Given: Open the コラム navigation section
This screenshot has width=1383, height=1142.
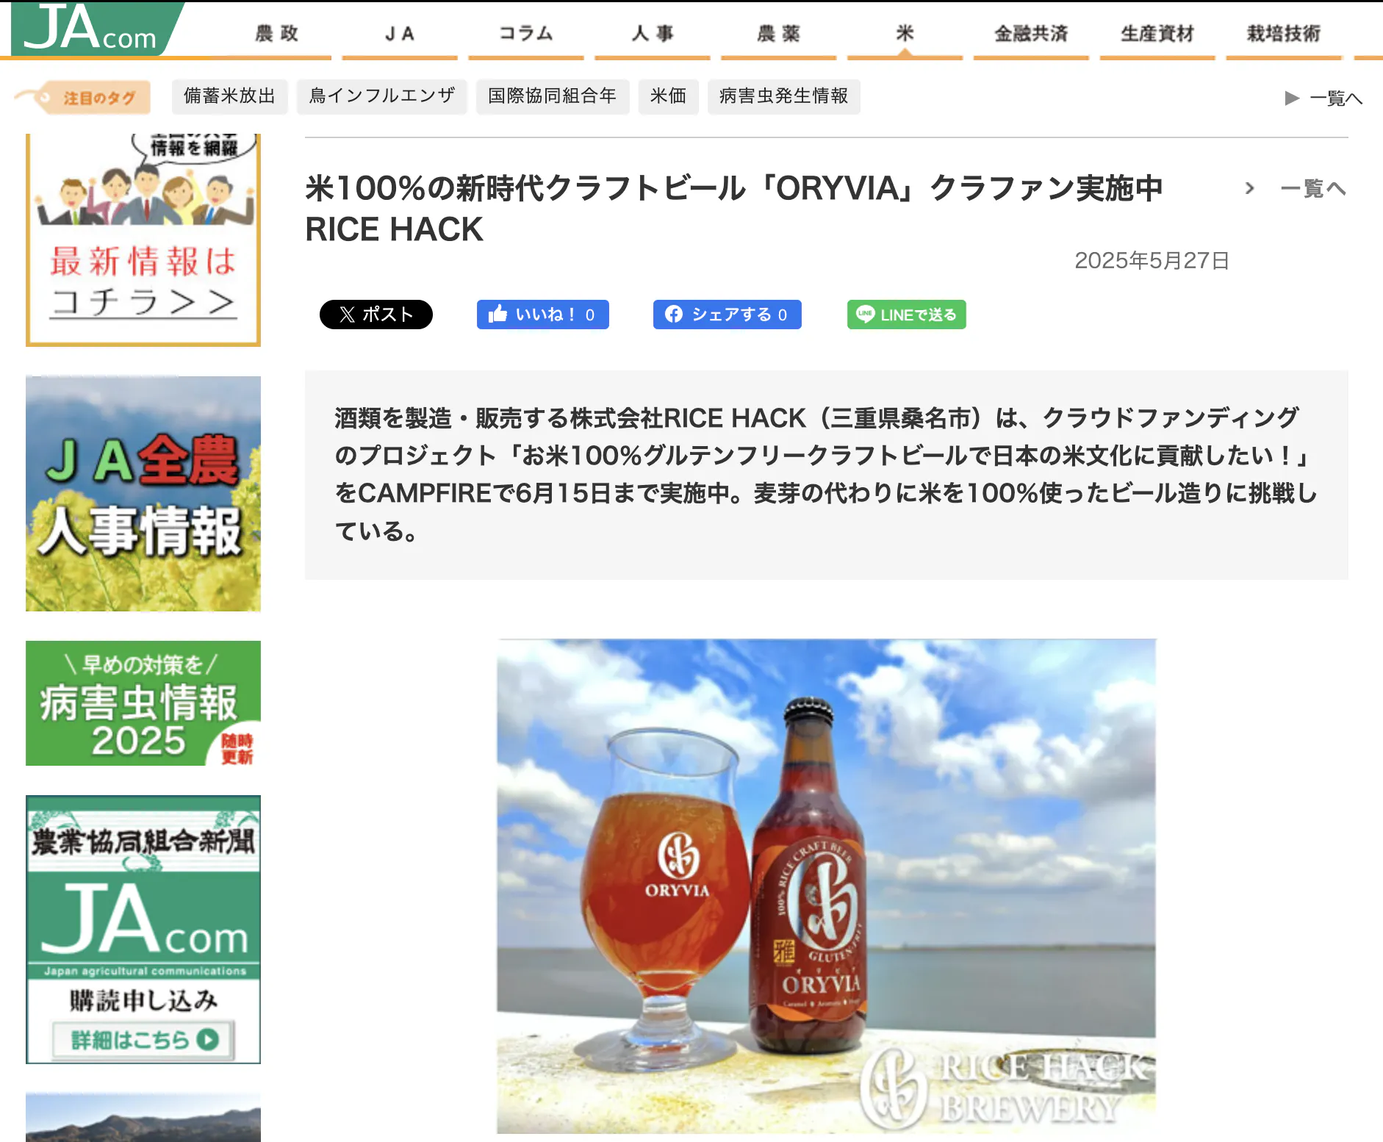Looking at the screenshot, I should coord(526,34).
